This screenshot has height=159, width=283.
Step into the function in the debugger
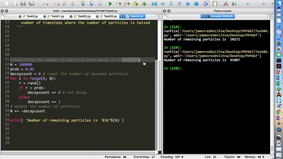click(171, 4)
